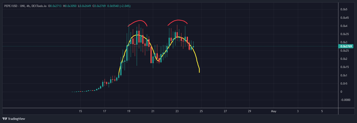Screen dimensions: 357x123
Task: Click the 0.0₆15 price axis label
Action: coord(344,67)
